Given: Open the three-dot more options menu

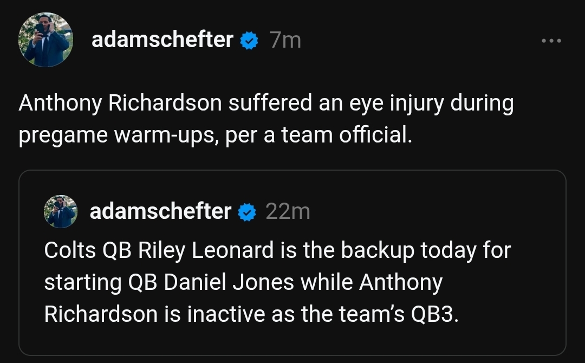Looking at the screenshot, I should 551,40.
